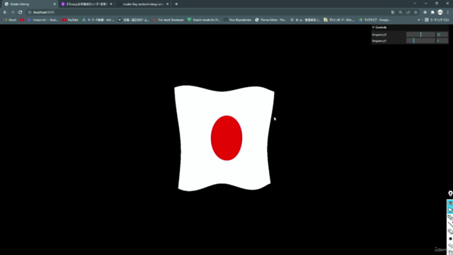Screen dimensions: 453x255
Task: Open the Chrome profile avatar
Action: [x=440, y=12]
